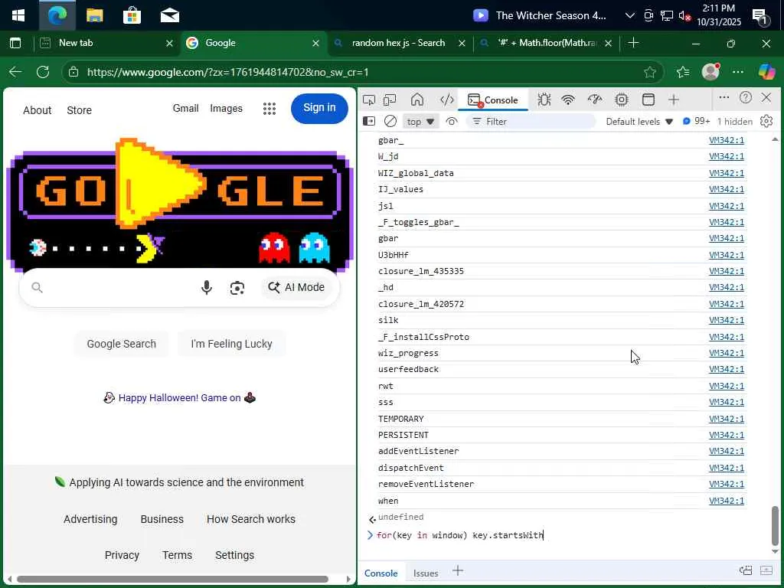Open Edge settings and more menu
The height and width of the screenshot is (588, 784).
[738, 72]
